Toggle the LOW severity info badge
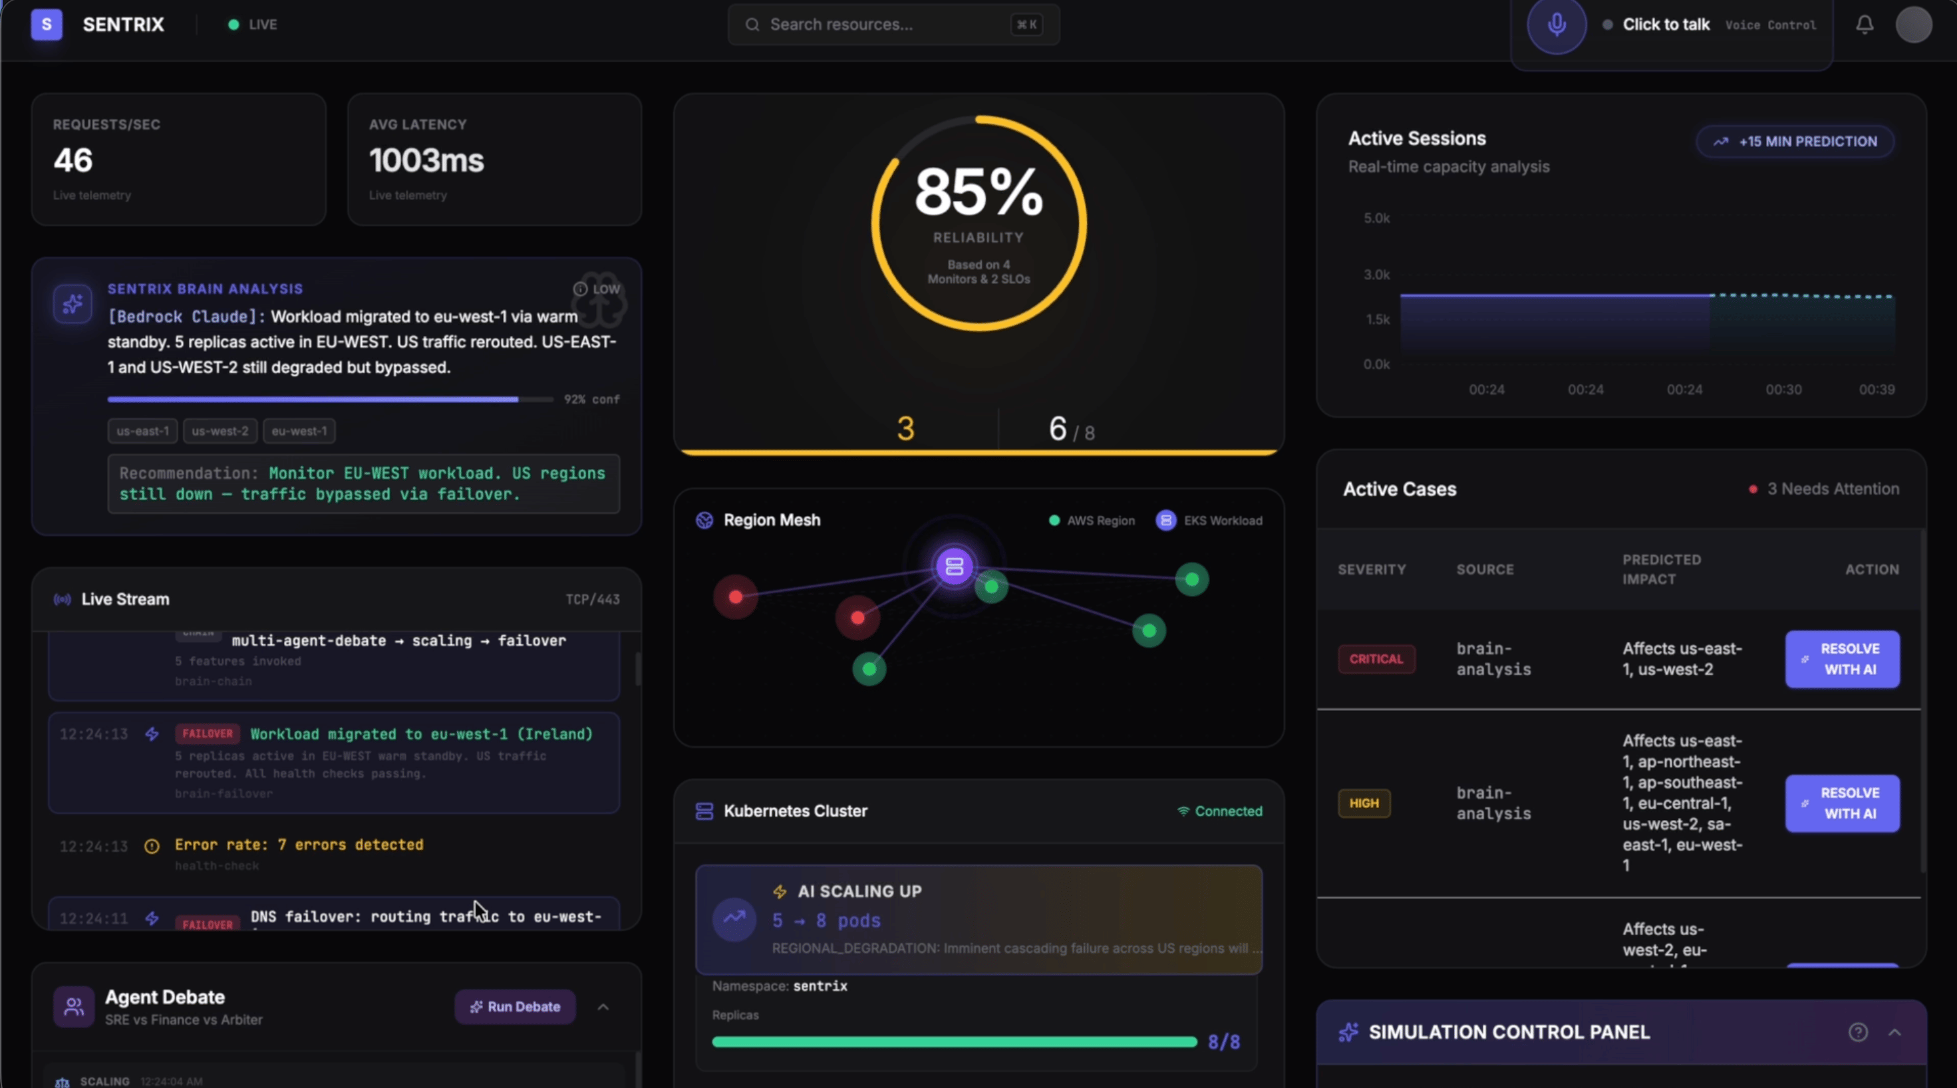This screenshot has height=1088, width=1957. point(597,289)
